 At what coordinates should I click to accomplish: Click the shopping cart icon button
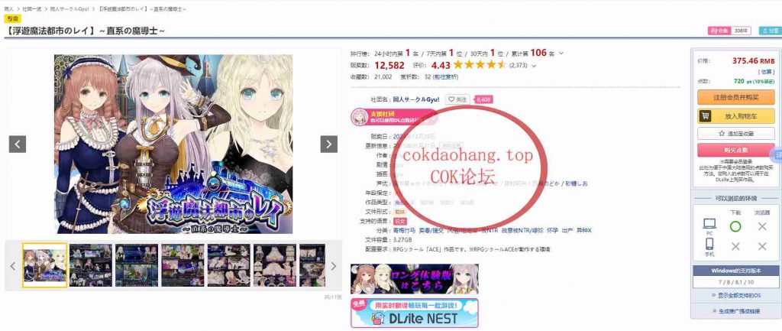705,116
